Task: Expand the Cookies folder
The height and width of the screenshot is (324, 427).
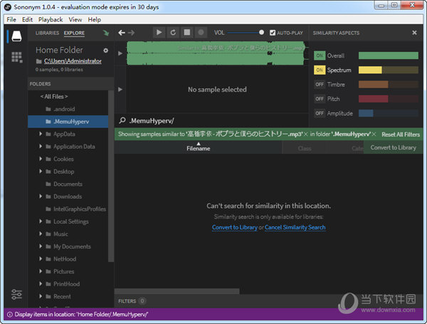Action: (x=41, y=159)
